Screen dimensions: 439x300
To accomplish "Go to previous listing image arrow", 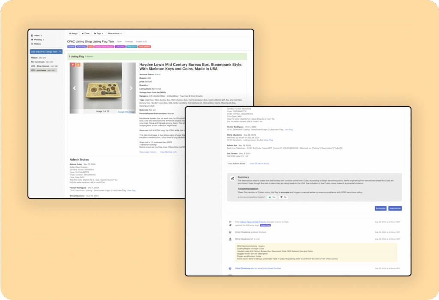I will click(x=74, y=88).
